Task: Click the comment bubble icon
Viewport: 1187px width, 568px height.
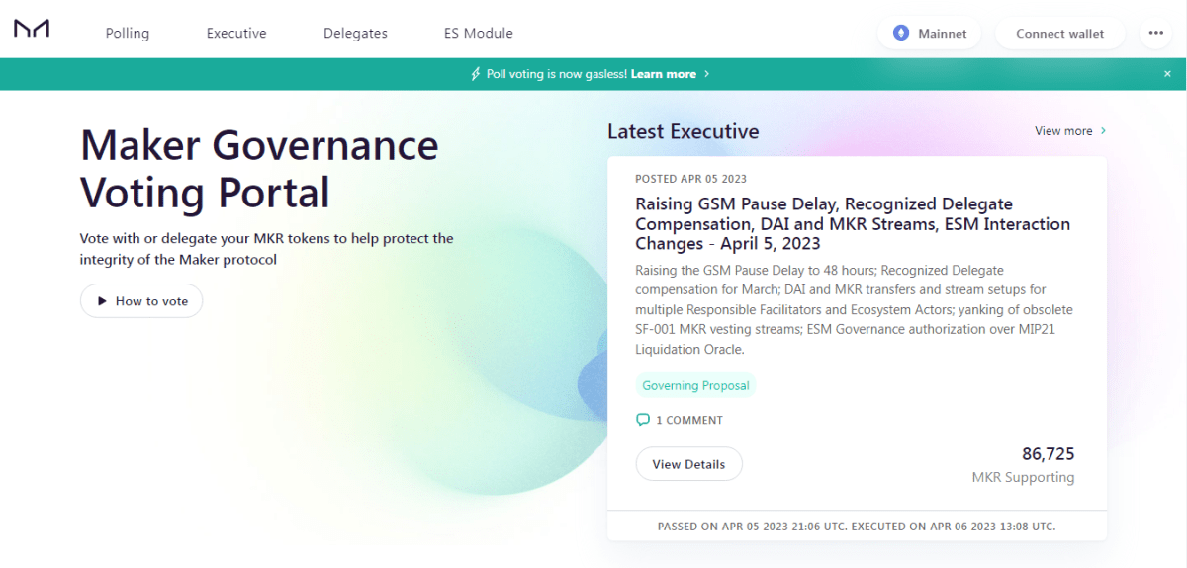Action: click(643, 420)
